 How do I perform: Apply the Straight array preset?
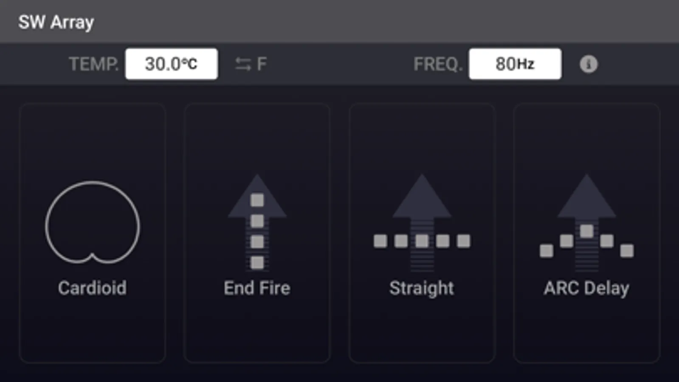(422, 233)
